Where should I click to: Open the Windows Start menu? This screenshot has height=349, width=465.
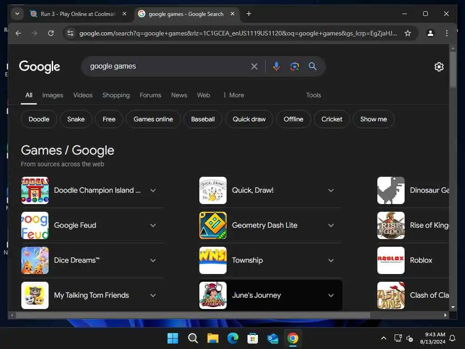pos(173,338)
